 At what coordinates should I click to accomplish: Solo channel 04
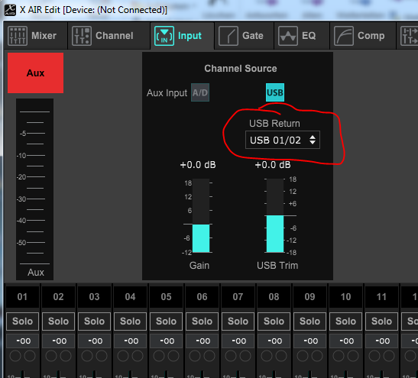tap(130, 321)
